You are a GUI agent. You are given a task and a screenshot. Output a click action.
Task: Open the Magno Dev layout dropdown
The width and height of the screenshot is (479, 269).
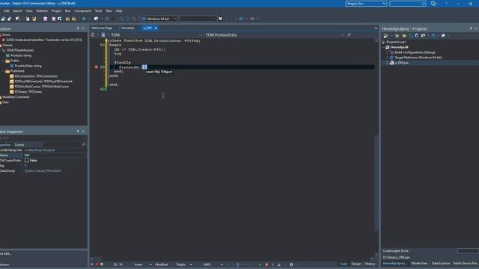pyautogui.click(x=366, y=4)
